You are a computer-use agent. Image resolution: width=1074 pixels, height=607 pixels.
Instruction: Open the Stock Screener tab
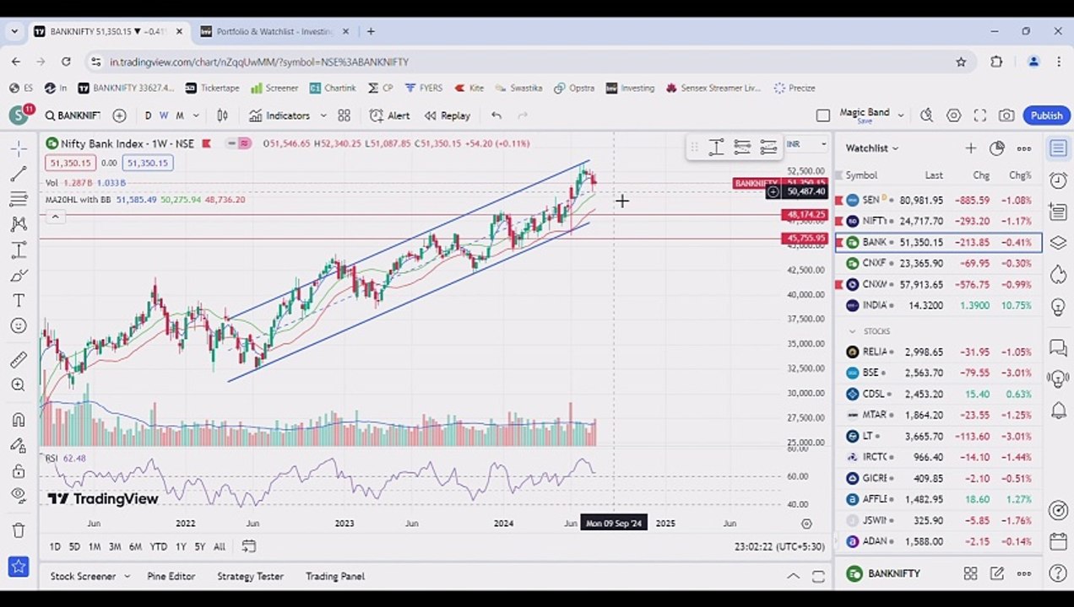click(83, 577)
